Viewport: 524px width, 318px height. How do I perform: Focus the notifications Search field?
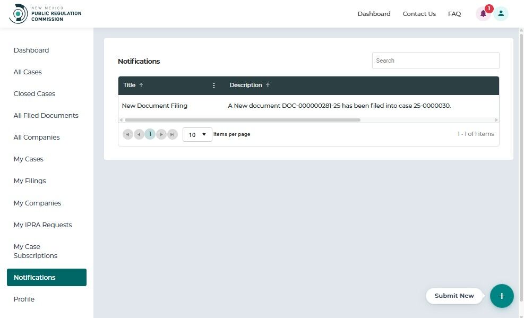436,61
